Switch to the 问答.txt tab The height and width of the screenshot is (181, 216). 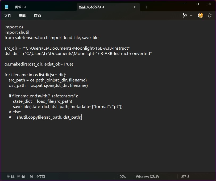point(20,7)
